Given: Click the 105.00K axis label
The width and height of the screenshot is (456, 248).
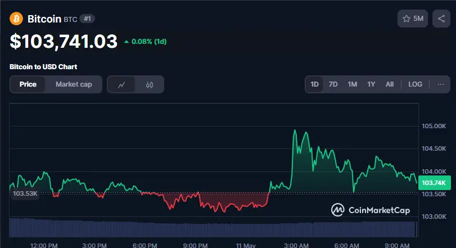Looking at the screenshot, I should coord(434,126).
